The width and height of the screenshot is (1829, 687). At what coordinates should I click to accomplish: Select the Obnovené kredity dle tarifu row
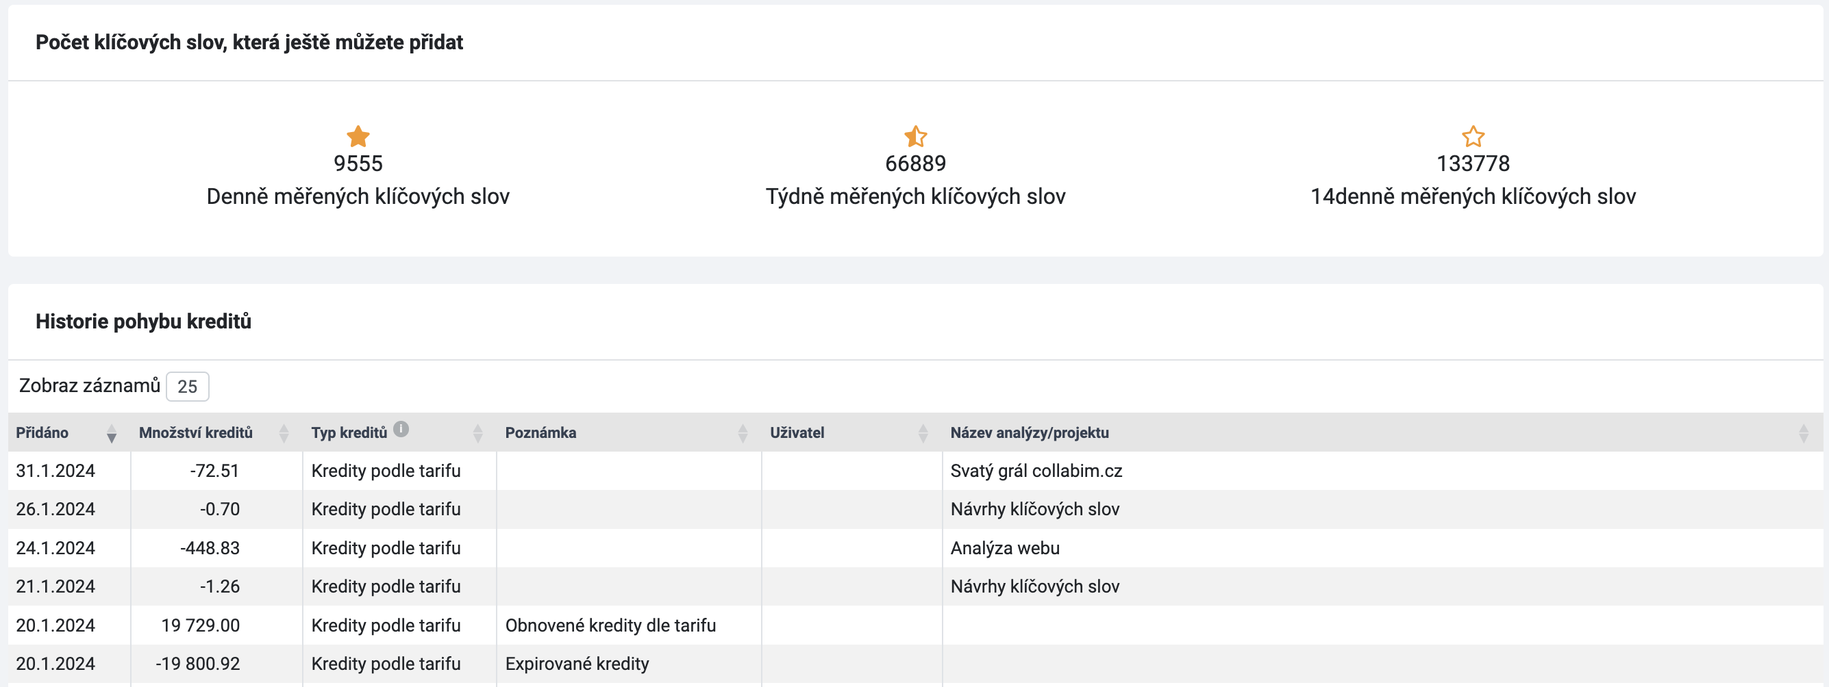(x=914, y=625)
